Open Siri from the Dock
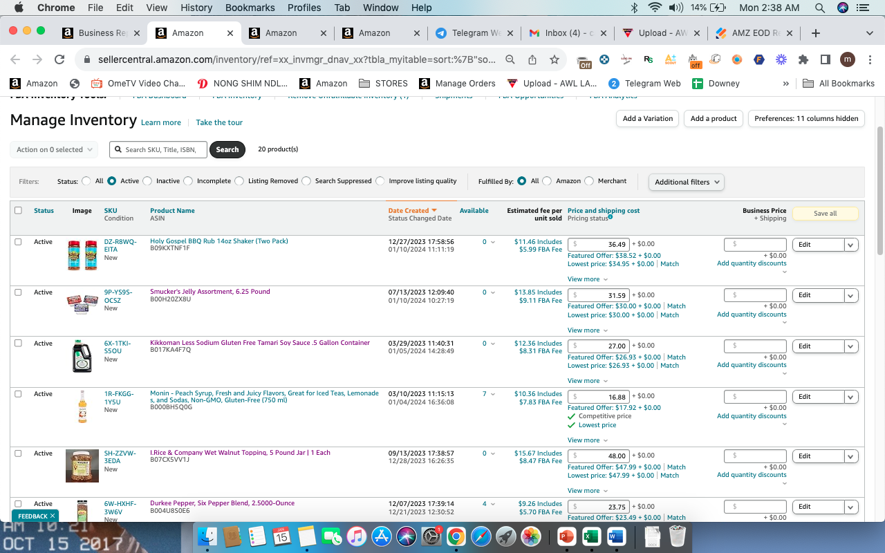Screen dimensions: 885x553 pos(407,536)
